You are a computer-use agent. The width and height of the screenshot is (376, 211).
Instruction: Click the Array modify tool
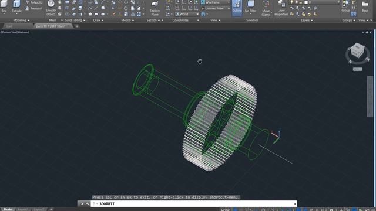point(139,14)
